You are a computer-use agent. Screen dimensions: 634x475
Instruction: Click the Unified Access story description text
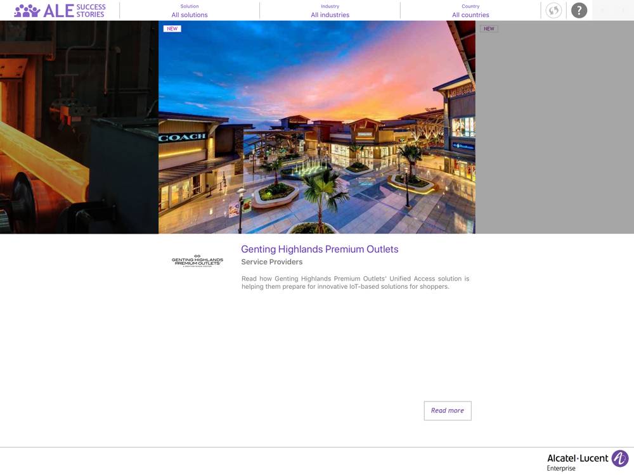355,282
